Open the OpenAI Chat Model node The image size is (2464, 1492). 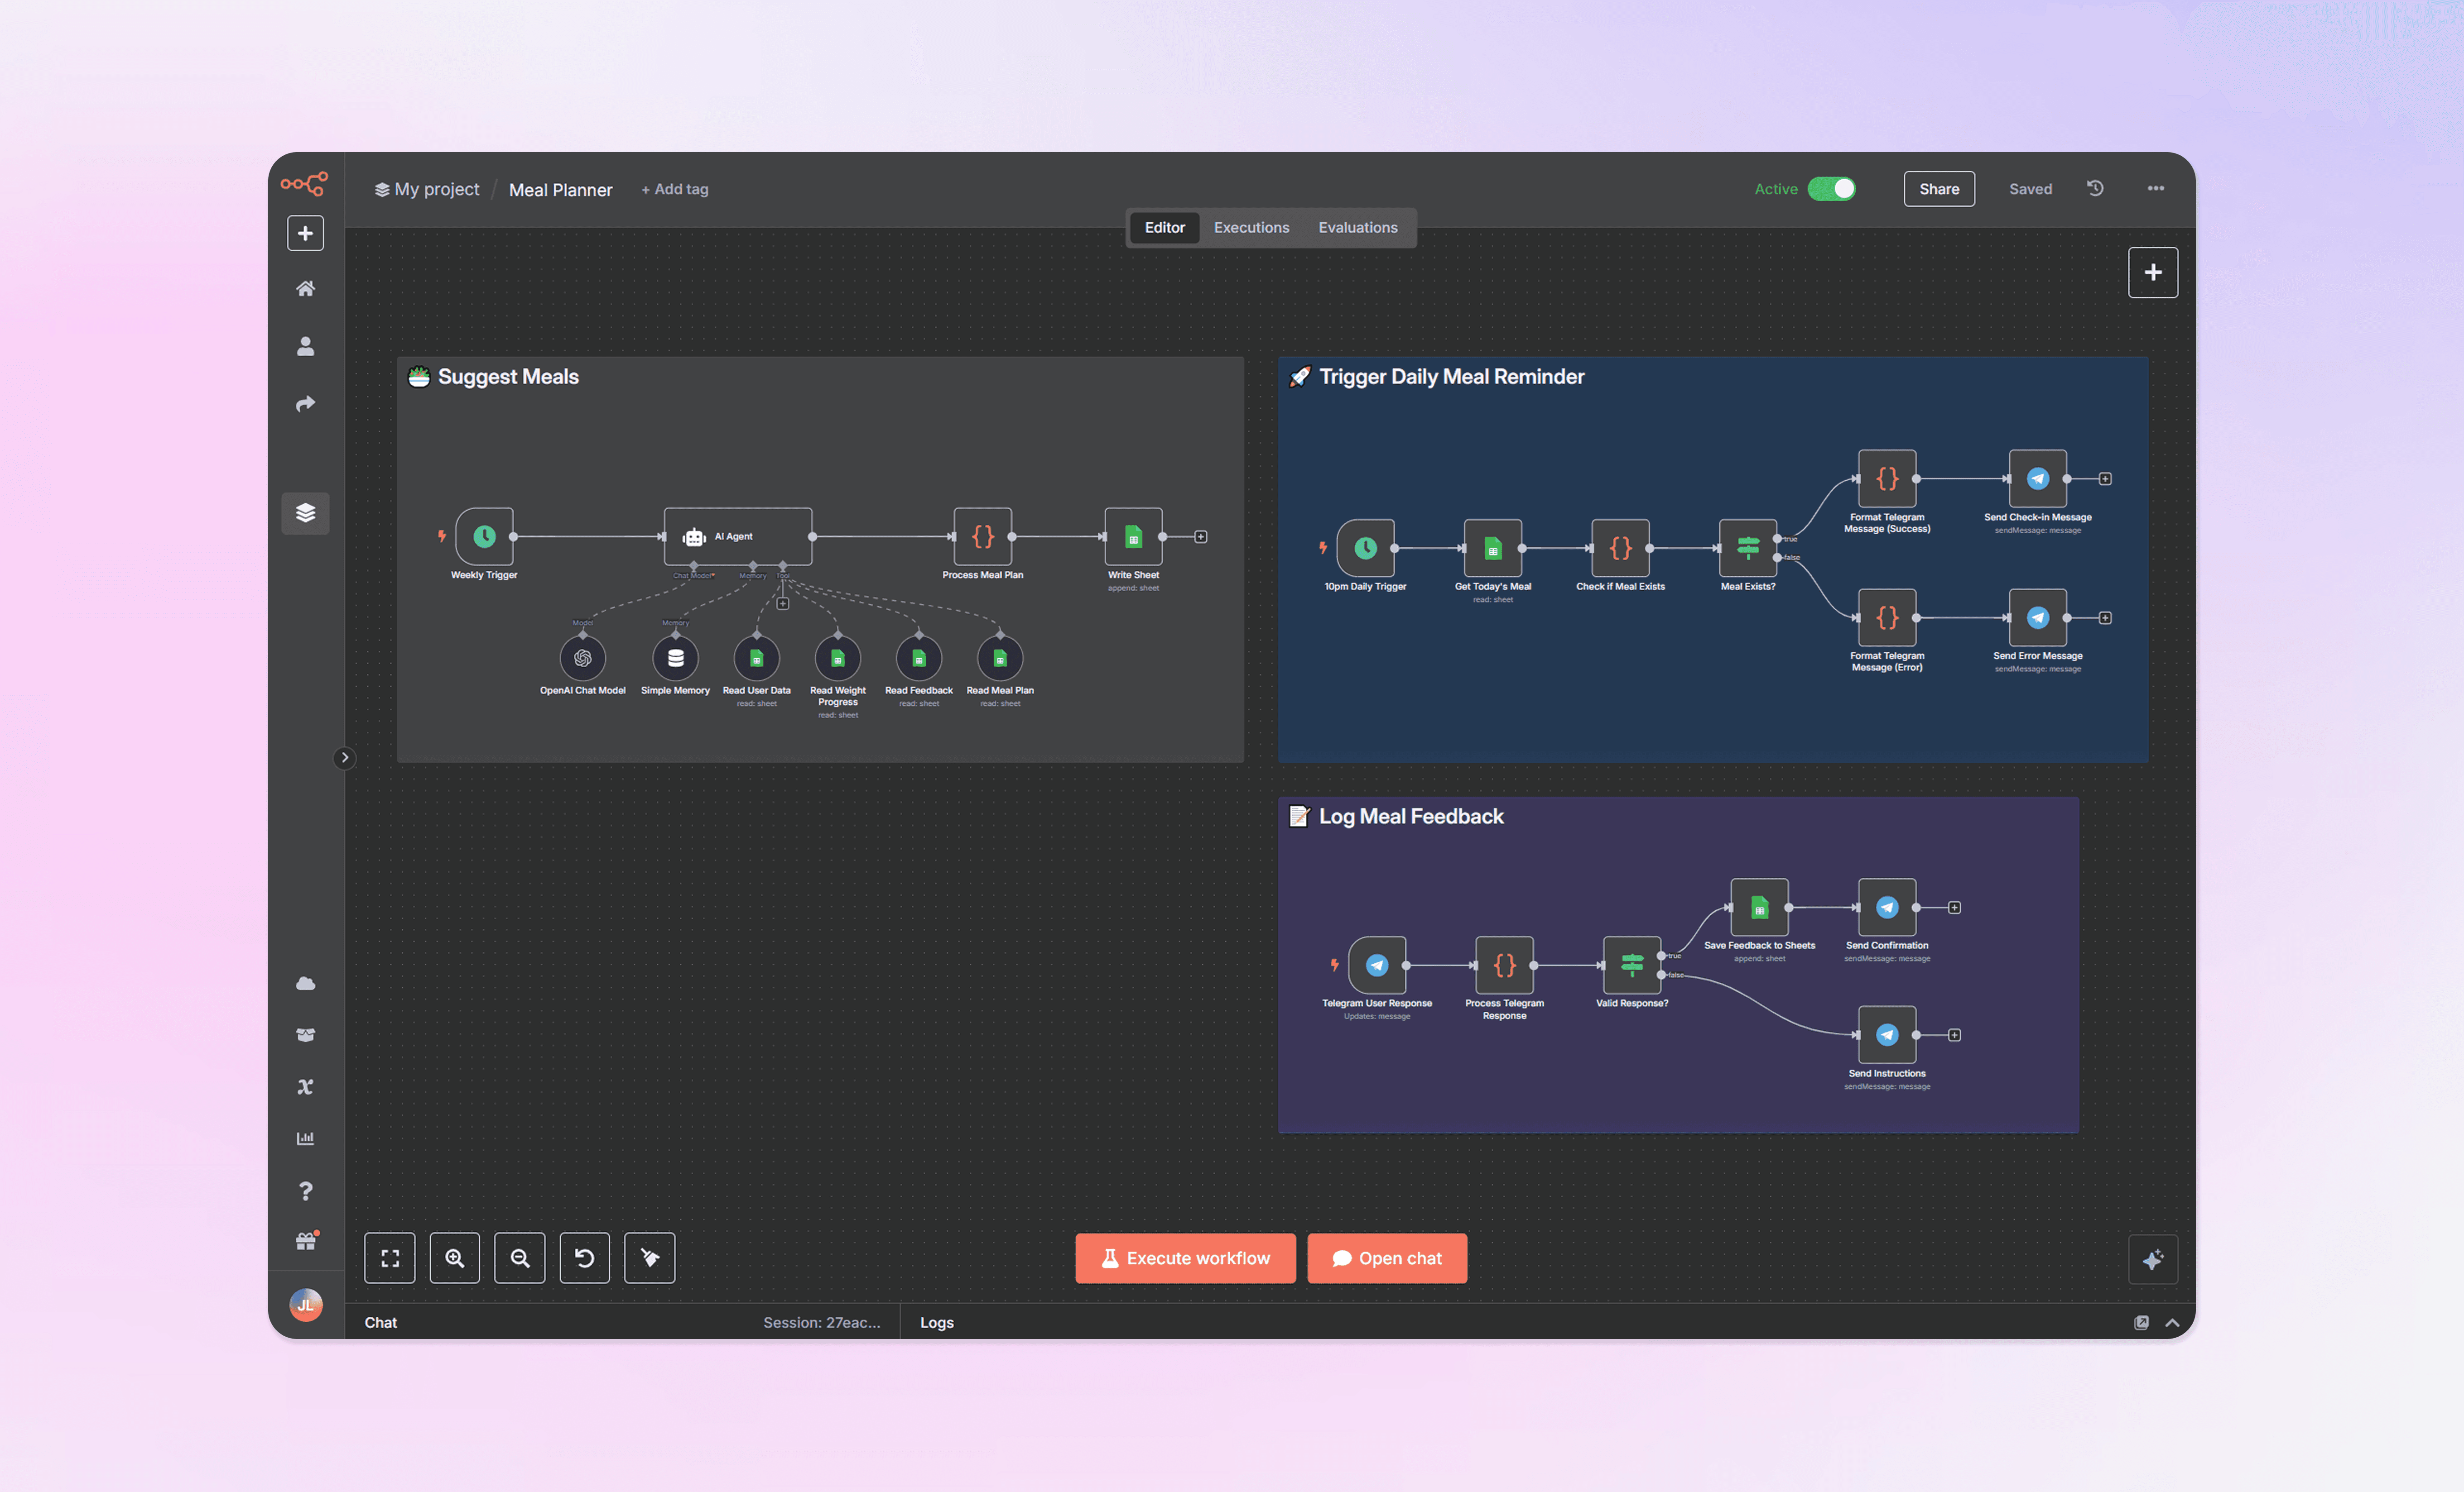pos(582,659)
